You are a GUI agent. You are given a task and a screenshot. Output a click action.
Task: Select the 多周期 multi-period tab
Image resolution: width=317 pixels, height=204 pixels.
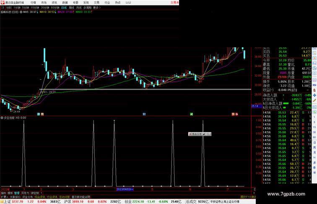tap(87, 8)
